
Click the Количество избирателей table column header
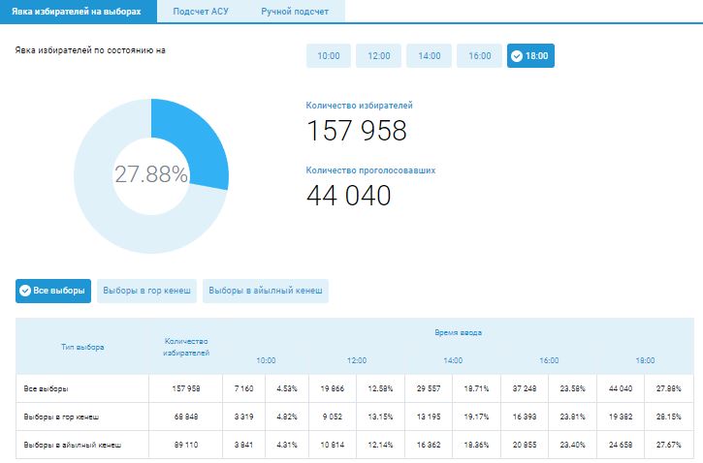point(186,346)
